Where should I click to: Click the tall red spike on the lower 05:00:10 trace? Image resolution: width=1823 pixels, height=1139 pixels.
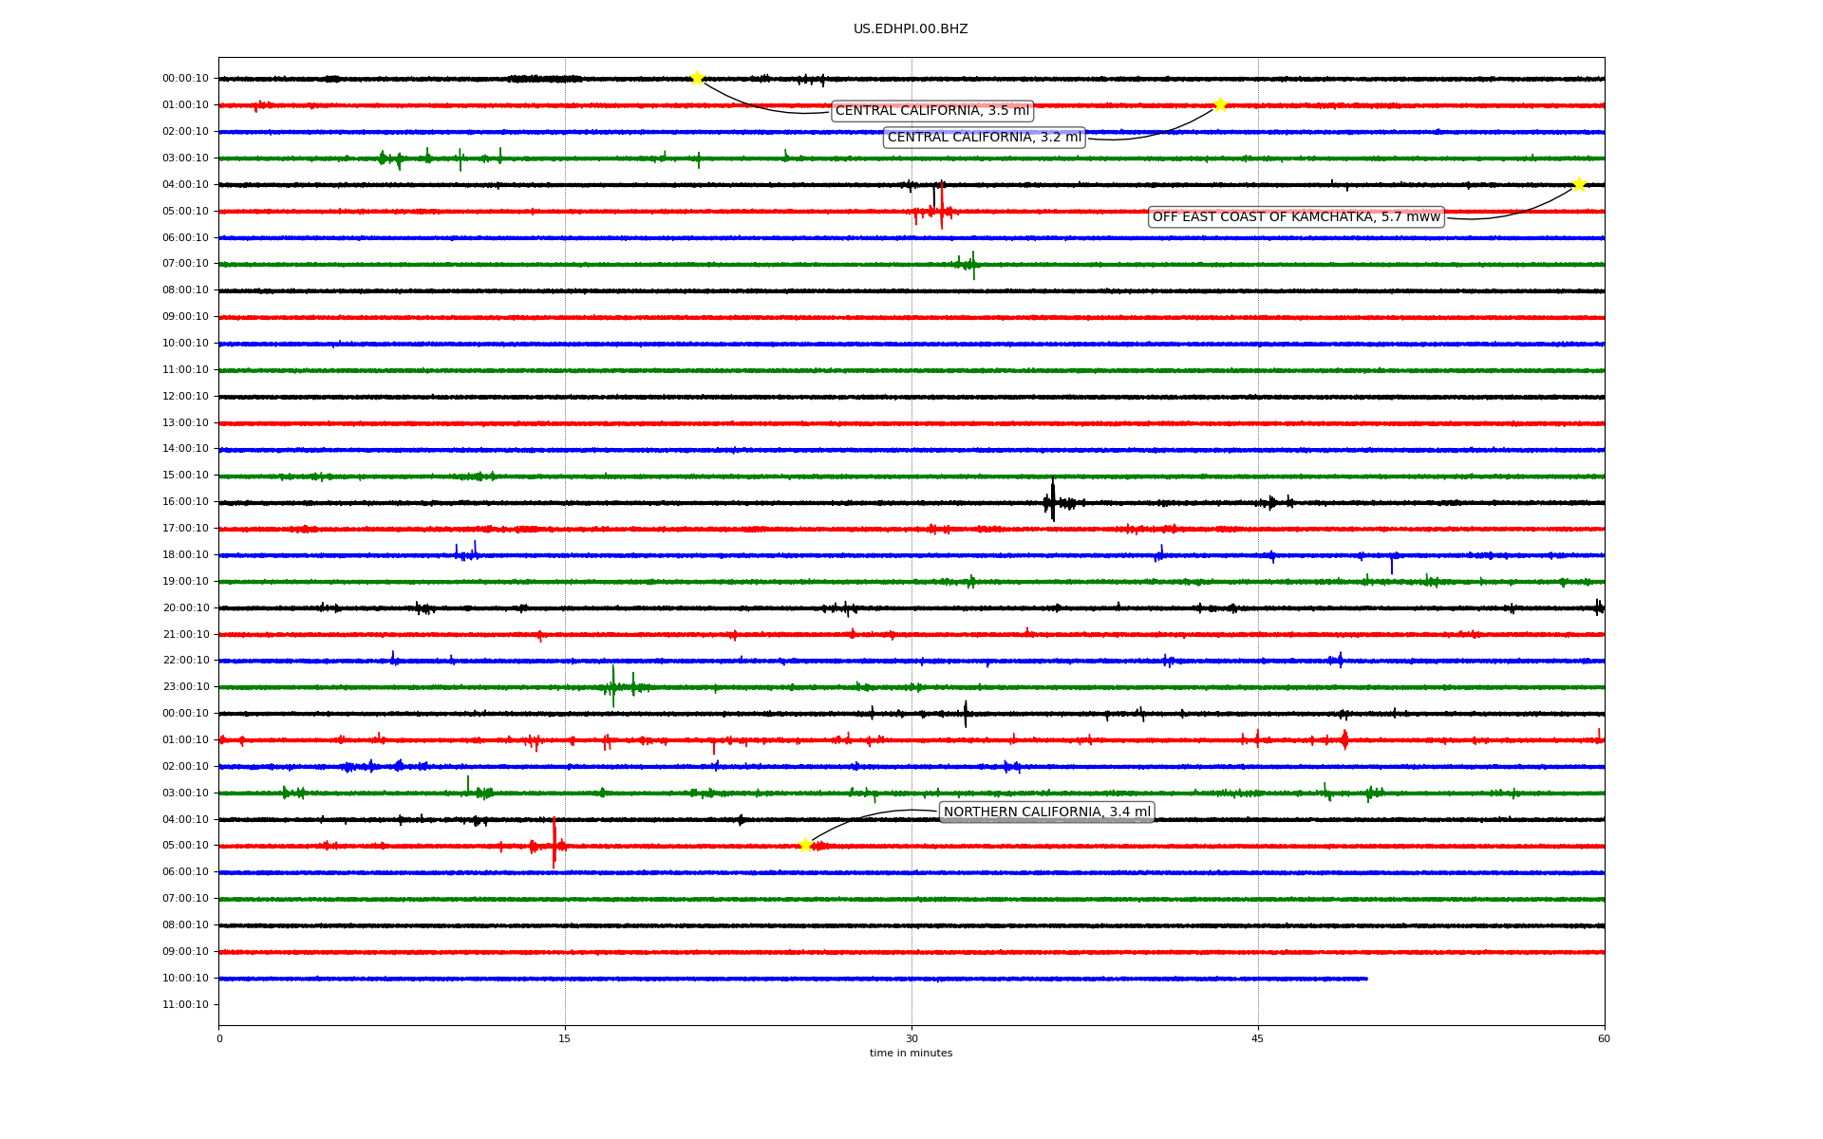pos(554,844)
